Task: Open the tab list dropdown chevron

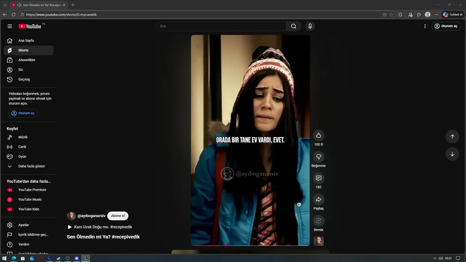Action: [5, 5]
